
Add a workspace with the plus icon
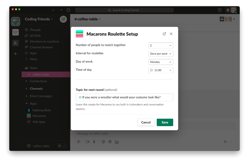tap(15, 54)
